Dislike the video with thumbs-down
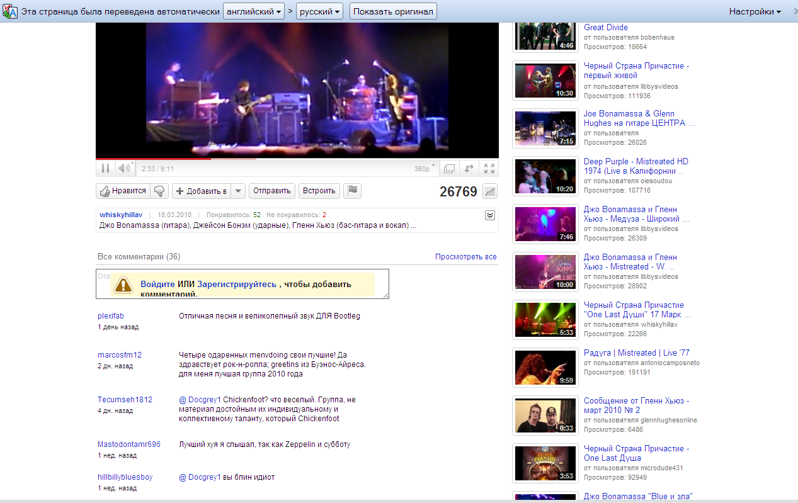 (x=159, y=191)
